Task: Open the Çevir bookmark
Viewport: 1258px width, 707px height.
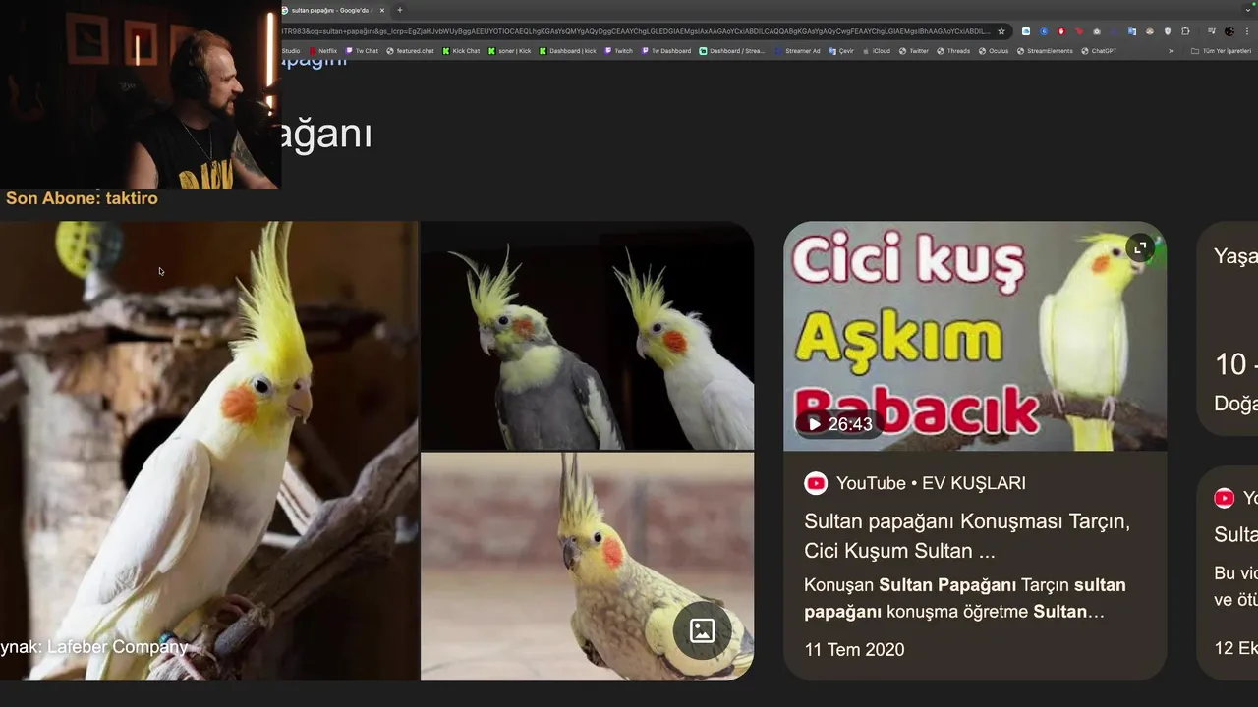Action: point(841,51)
